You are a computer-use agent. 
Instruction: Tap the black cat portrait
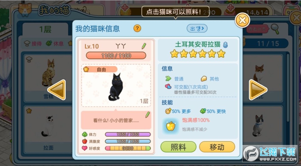click(116, 87)
